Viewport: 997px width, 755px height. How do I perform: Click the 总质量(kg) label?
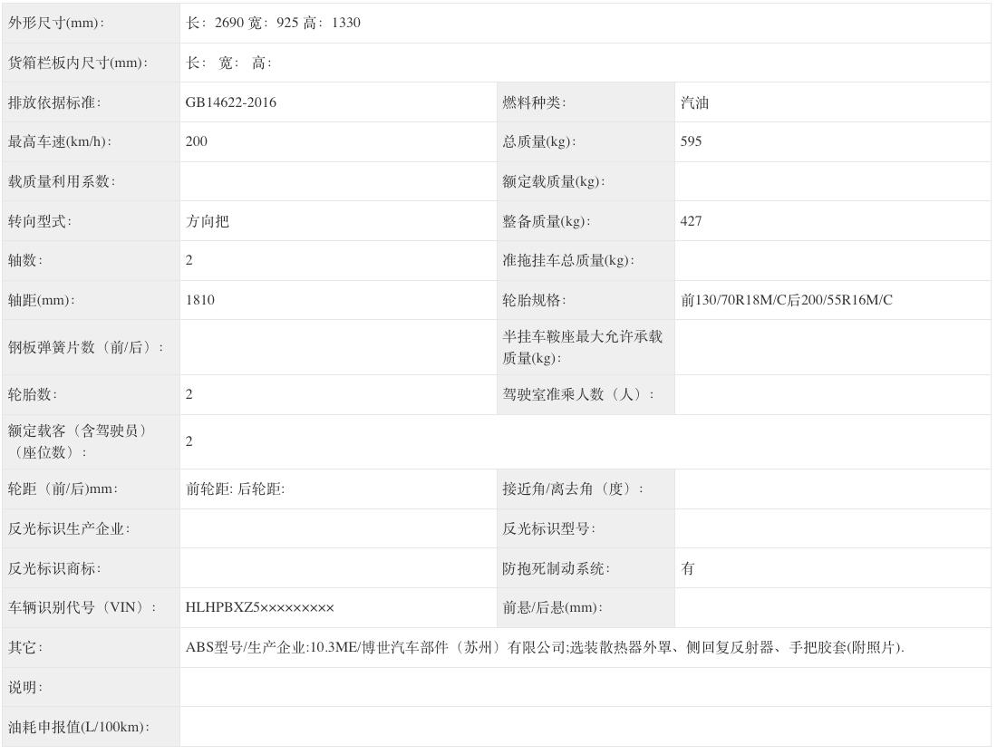tap(538, 141)
